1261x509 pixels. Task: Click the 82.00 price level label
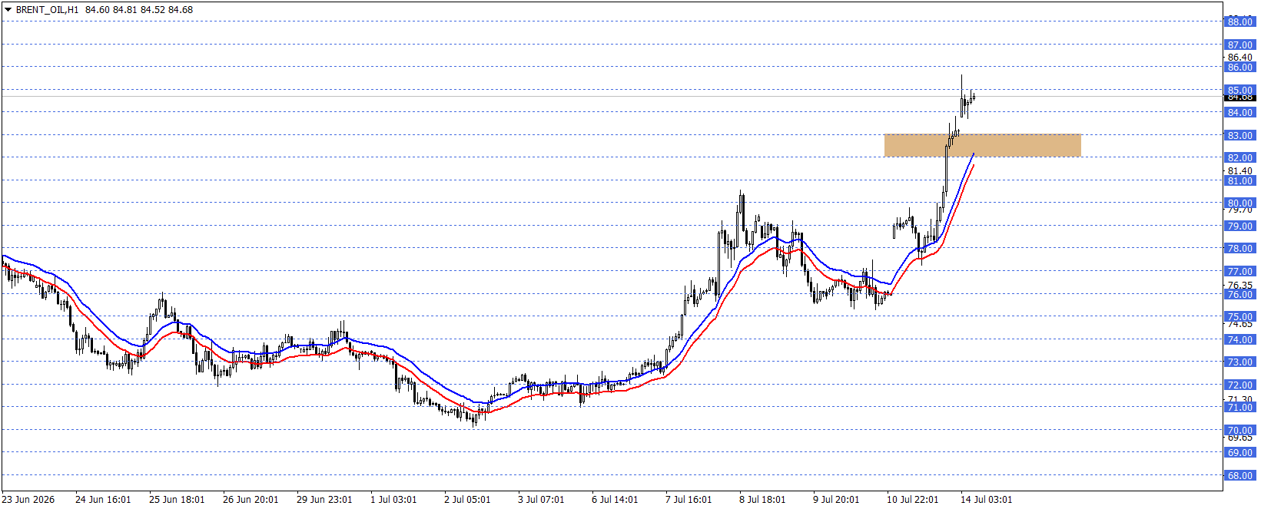click(1239, 158)
